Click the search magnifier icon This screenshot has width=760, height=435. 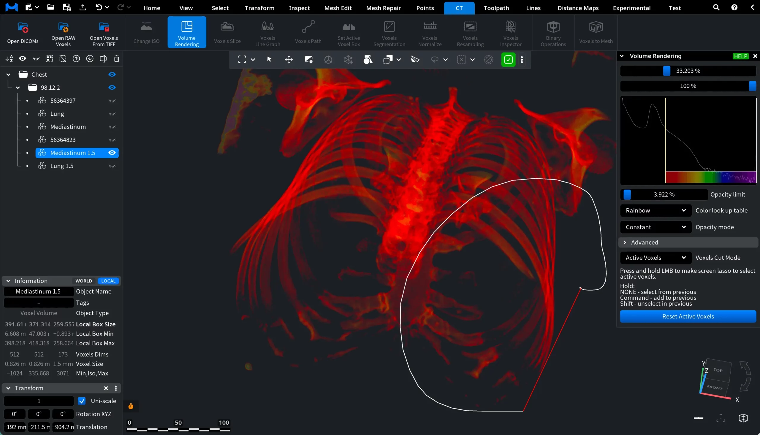point(716,7)
